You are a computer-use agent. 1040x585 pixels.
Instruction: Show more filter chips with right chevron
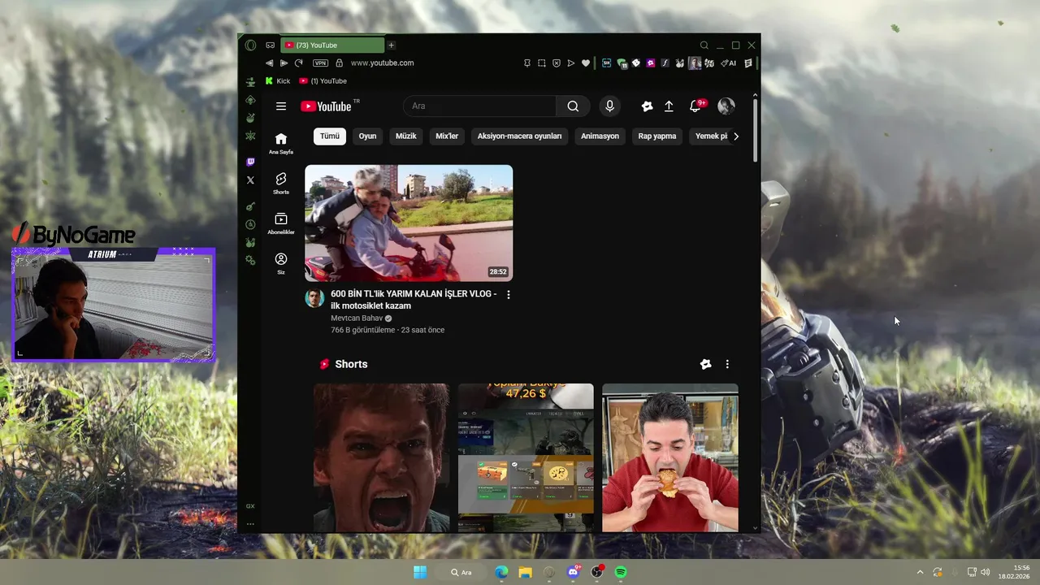[x=736, y=136]
